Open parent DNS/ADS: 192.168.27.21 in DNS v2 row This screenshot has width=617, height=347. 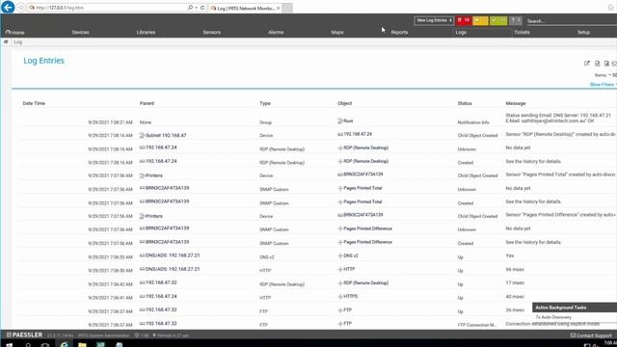point(170,255)
